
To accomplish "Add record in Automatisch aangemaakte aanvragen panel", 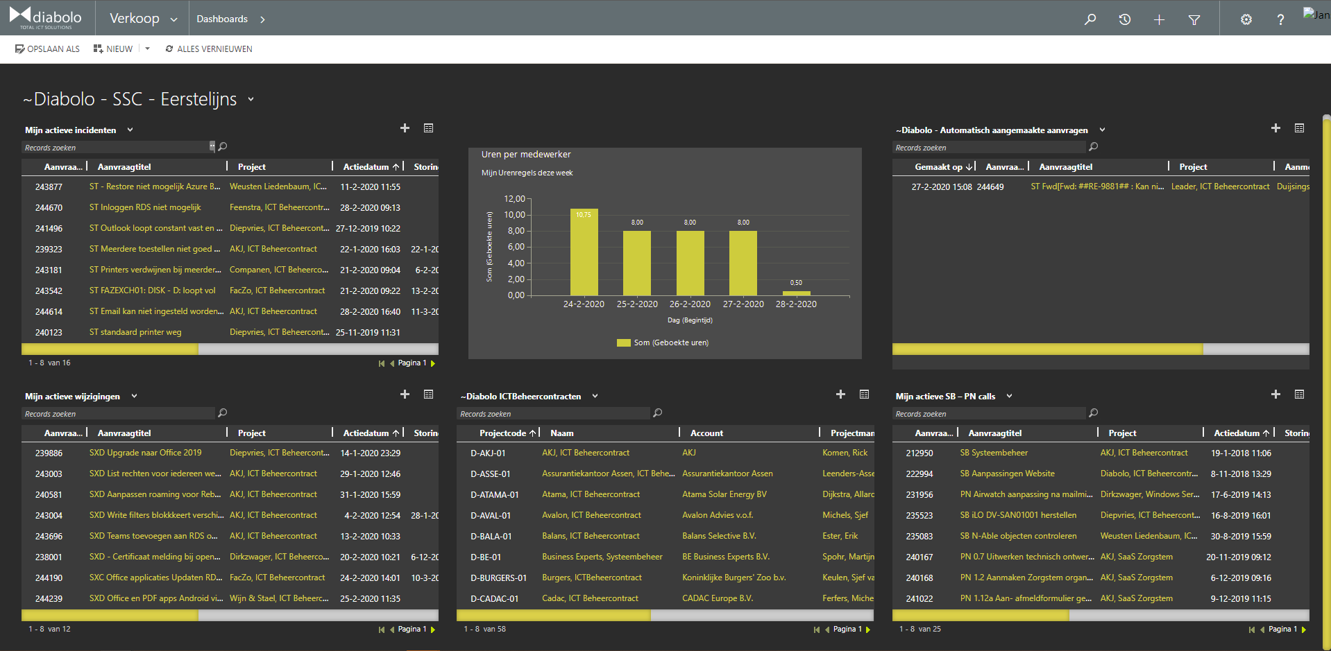I will click(x=1275, y=128).
